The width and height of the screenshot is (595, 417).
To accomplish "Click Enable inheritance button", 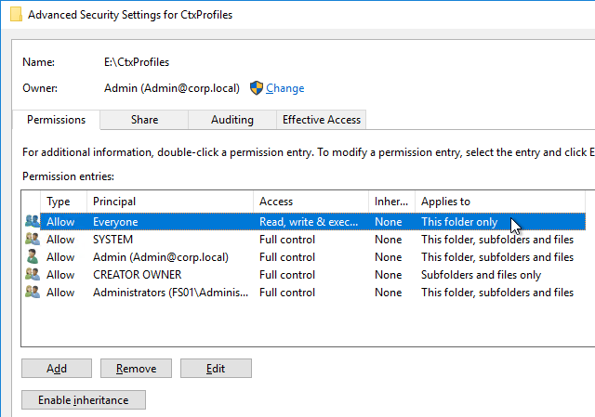I will tap(83, 400).
